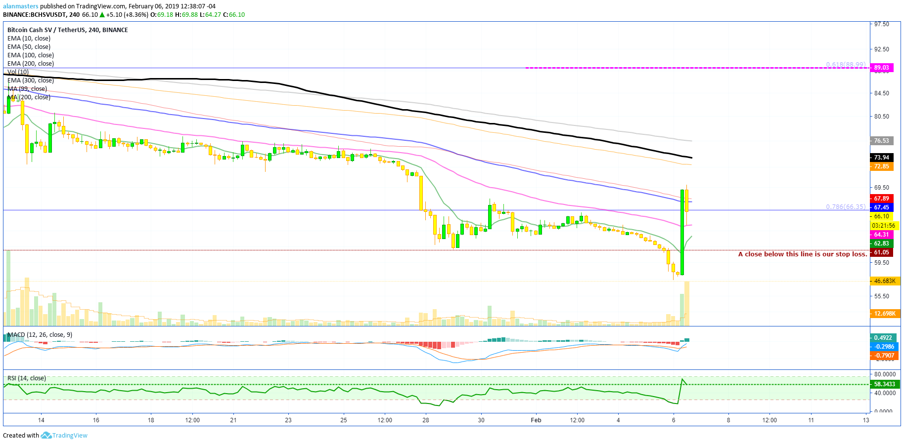Open the TradingView link at bottom
904x444 pixels.
[x=70, y=436]
